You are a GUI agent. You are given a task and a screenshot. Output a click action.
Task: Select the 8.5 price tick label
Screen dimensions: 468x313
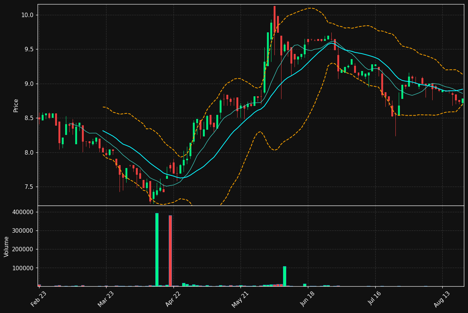coord(29,118)
